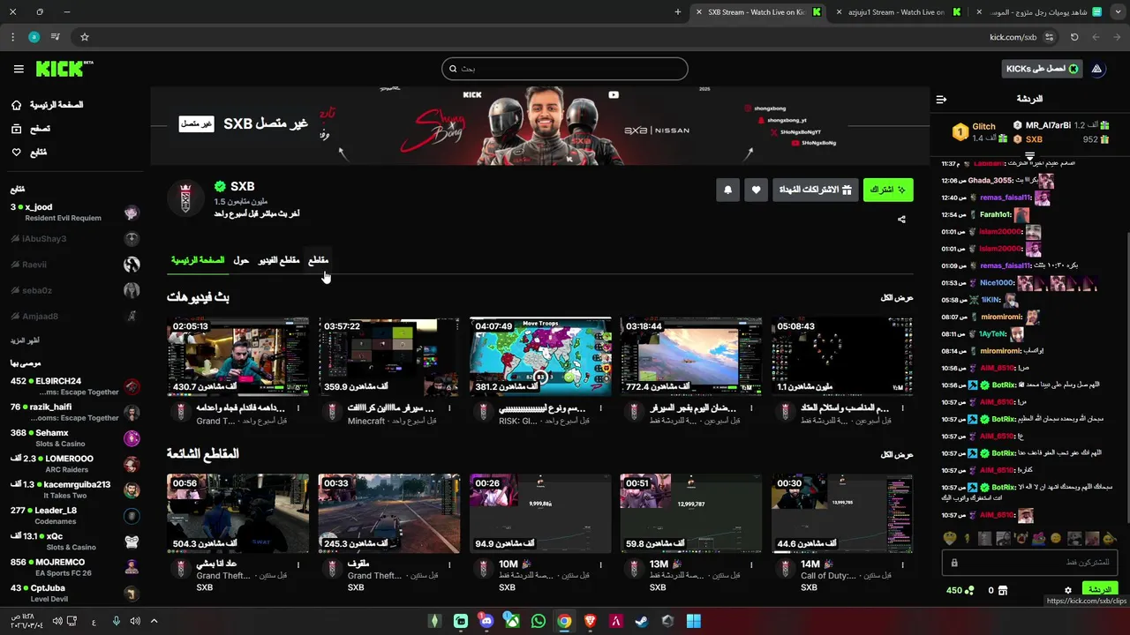Screen dimensions: 1130x635
Task: Click Ghada_3055 username in chat
Action: (x=990, y=181)
